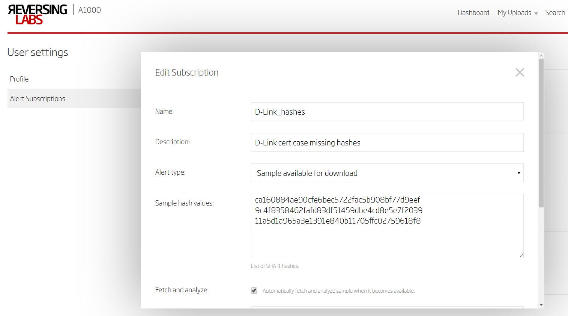Screen dimensions: 568x316
Task: Open the Alert type dropdown
Action: 386,173
